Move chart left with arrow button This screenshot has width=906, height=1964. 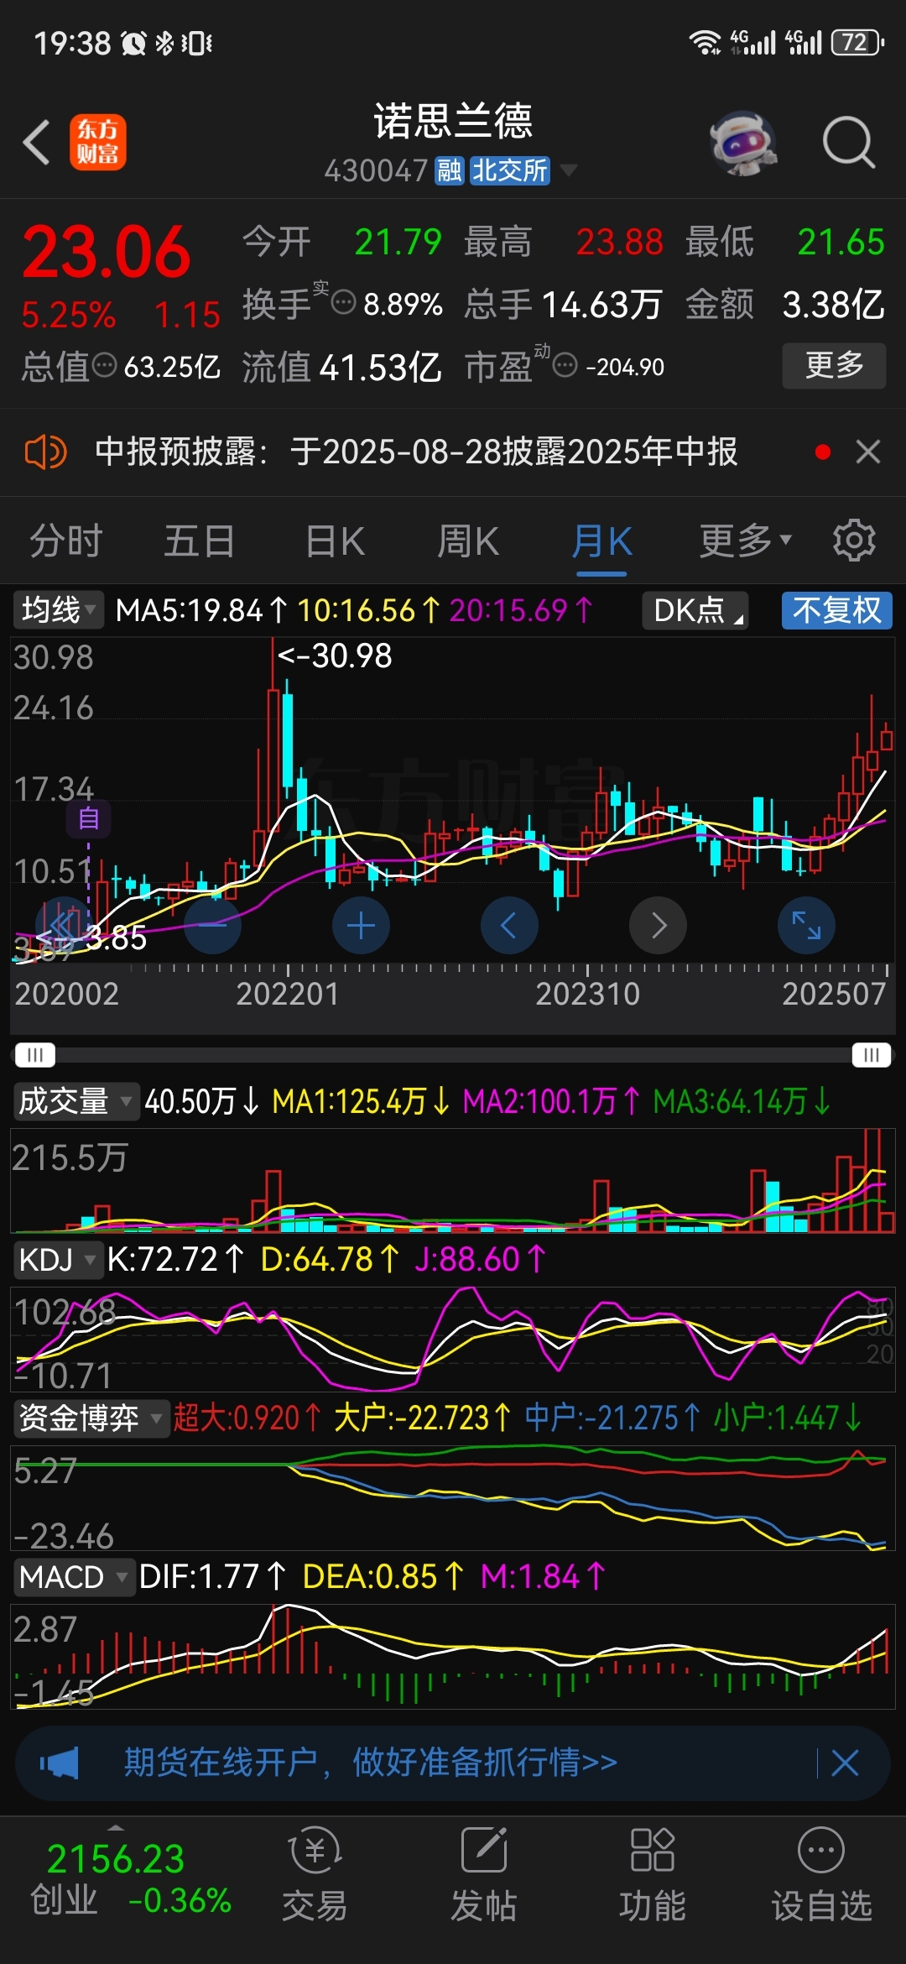coord(509,926)
